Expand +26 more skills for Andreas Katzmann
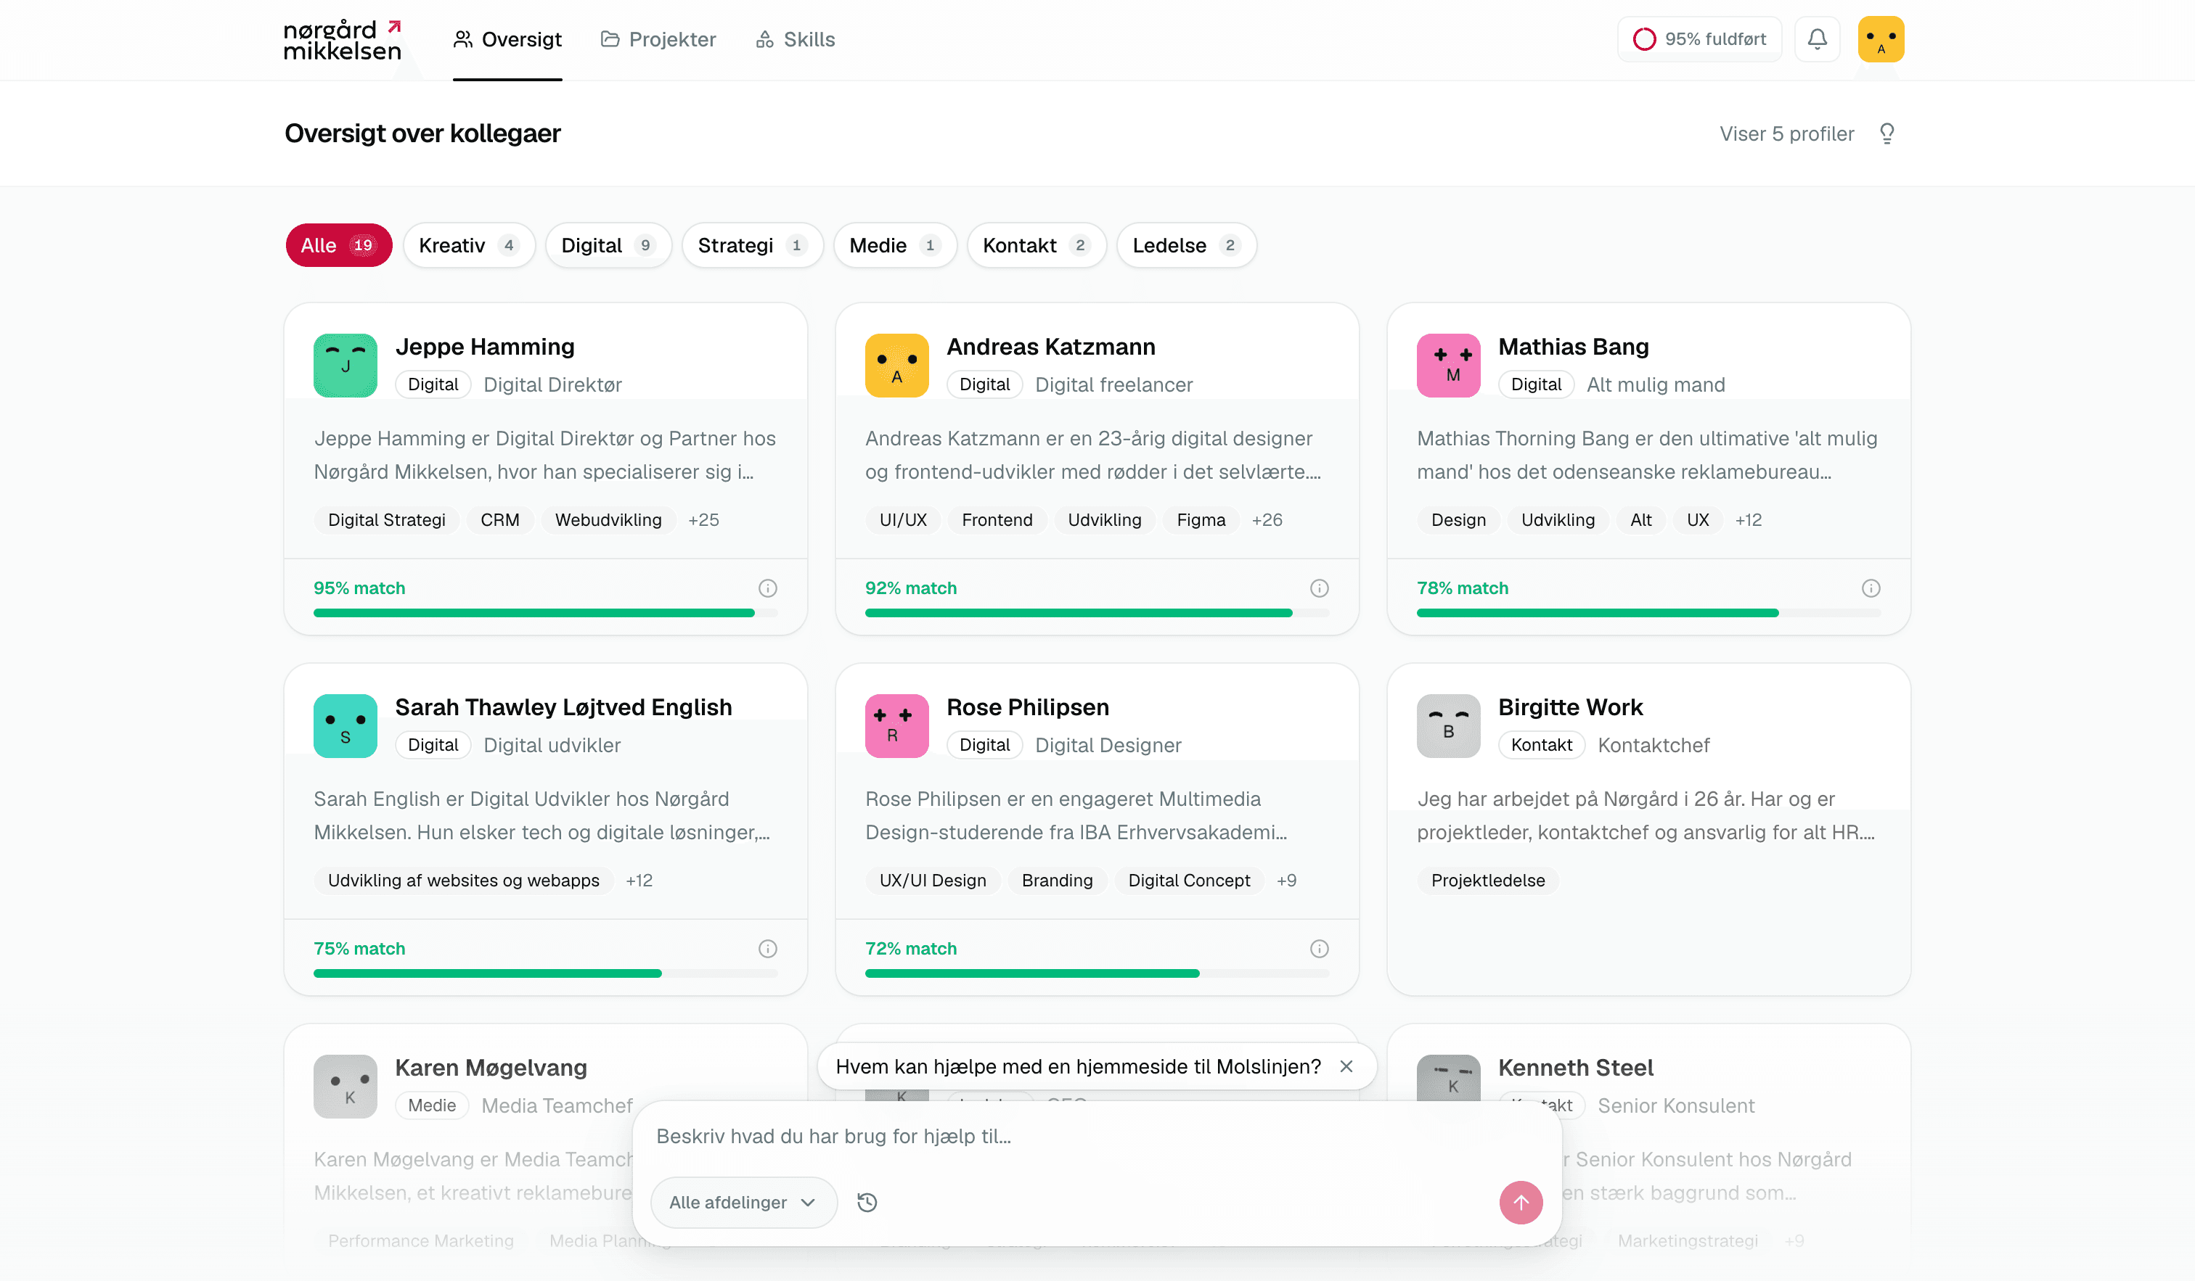Image resolution: width=2195 pixels, height=1281 pixels. [x=1267, y=519]
